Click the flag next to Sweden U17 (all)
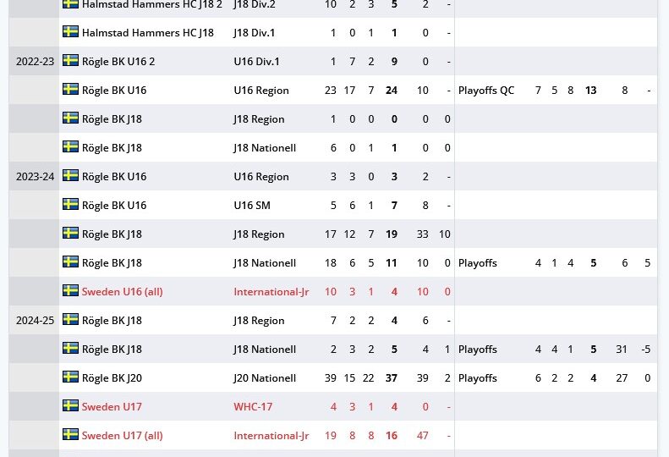Screen dimensions: 669x457 tap(70, 434)
